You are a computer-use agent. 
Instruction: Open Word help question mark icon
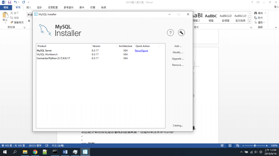pos(252,2)
